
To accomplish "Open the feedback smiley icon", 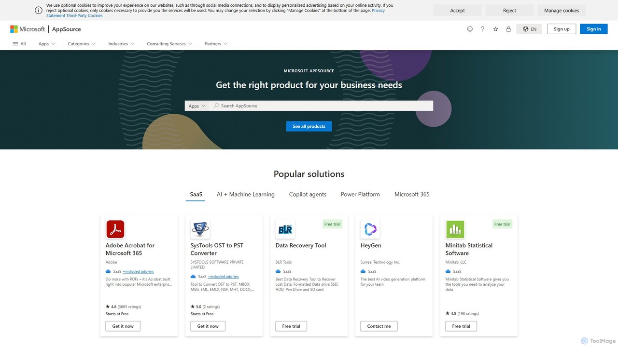I will click(x=470, y=29).
